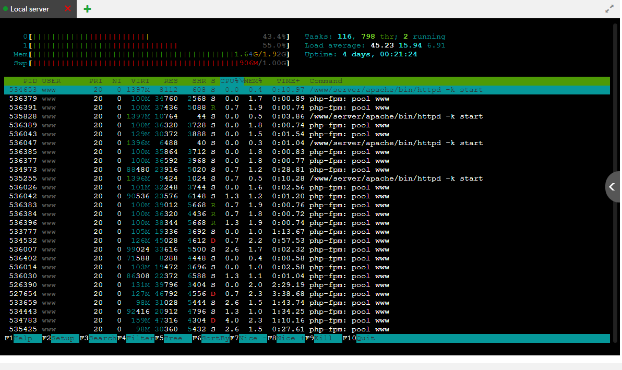This screenshot has width=622, height=370.
Task: Select process row 533777
Action: 307,232
